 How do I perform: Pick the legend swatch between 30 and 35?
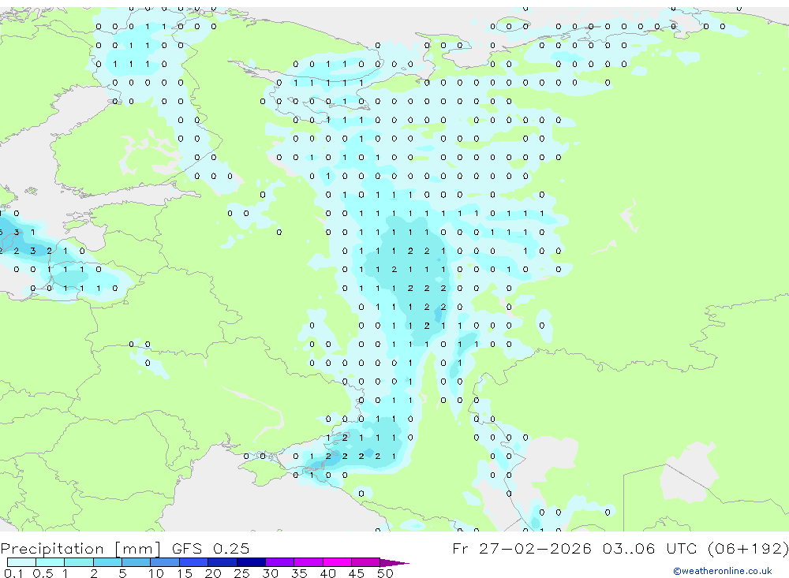(280, 562)
